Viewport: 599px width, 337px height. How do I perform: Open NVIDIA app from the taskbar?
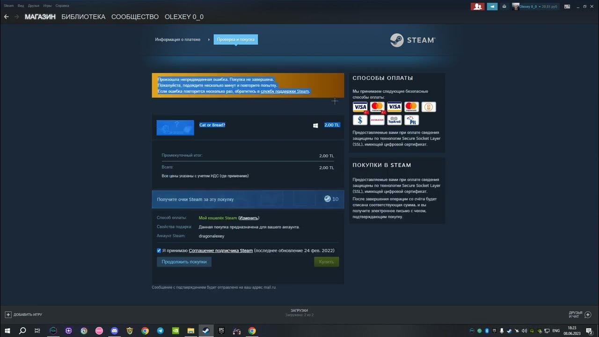point(175,331)
